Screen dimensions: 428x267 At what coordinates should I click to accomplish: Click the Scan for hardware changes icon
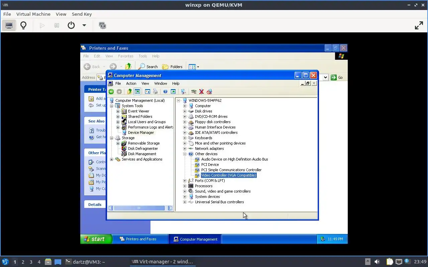point(183,91)
